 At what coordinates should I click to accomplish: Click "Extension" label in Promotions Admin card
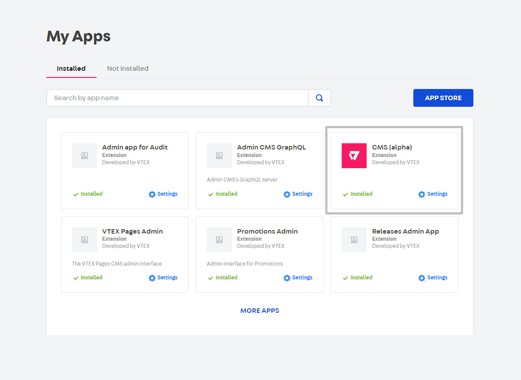pyautogui.click(x=249, y=239)
